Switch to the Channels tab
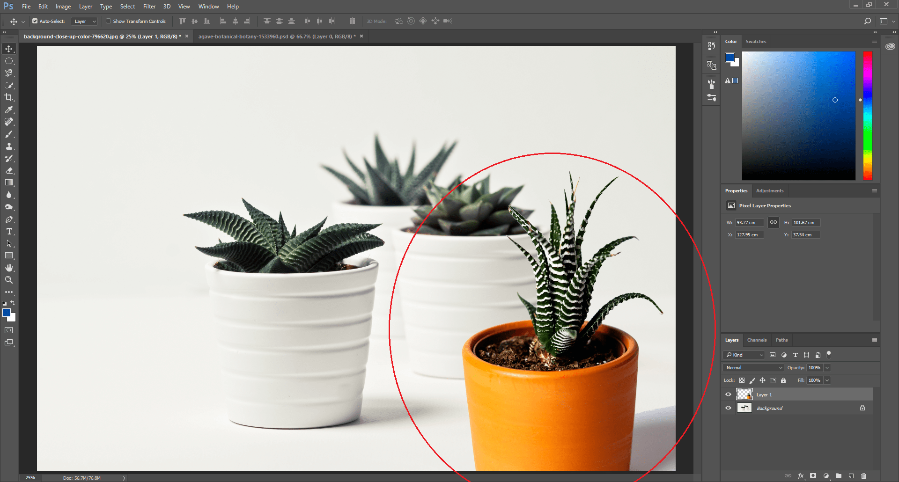The width and height of the screenshot is (899, 482). (757, 340)
